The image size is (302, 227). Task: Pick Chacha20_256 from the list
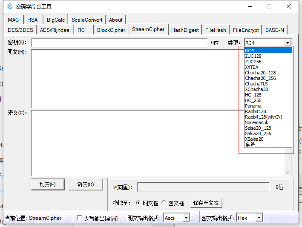click(x=268, y=78)
